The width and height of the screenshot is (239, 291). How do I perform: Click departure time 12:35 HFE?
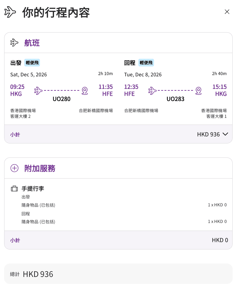click(131, 90)
